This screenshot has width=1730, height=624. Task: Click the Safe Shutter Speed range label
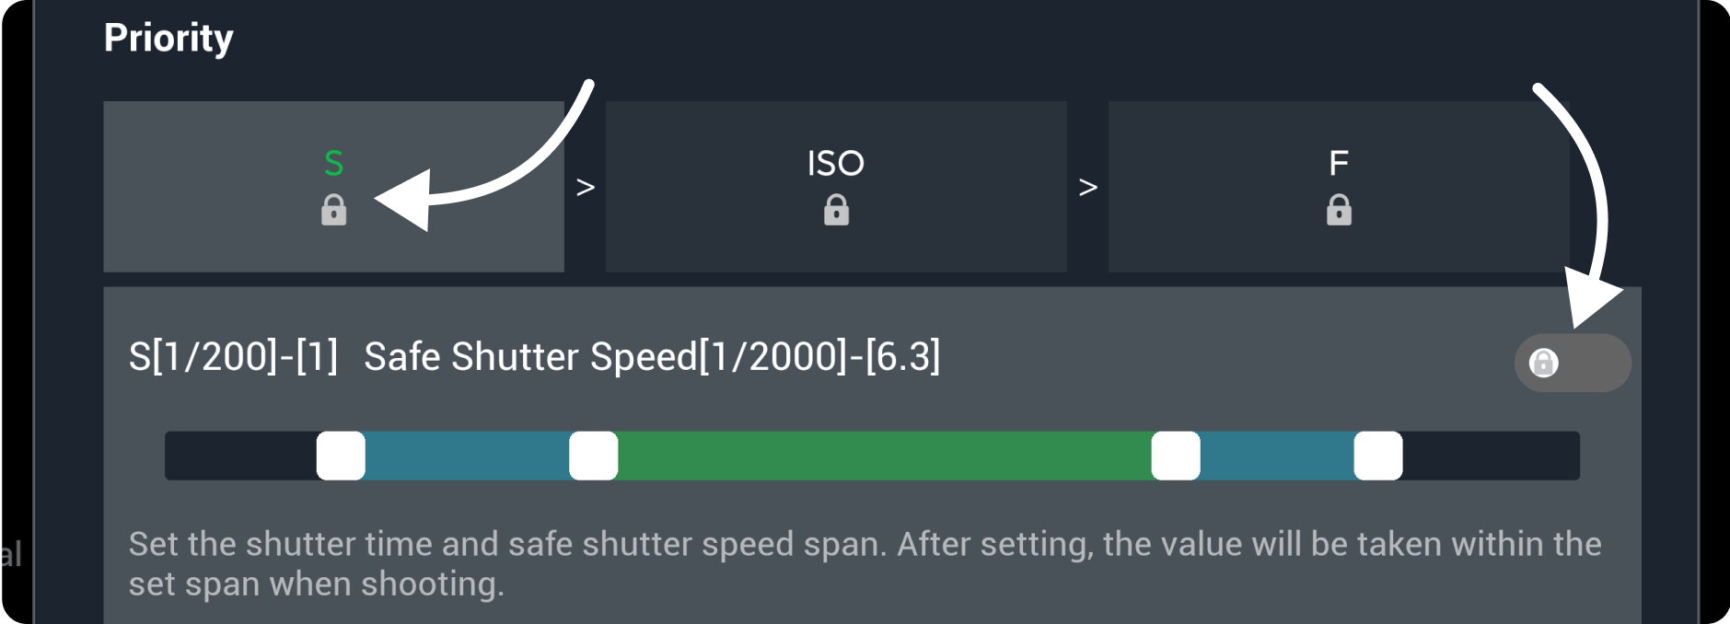click(x=652, y=357)
